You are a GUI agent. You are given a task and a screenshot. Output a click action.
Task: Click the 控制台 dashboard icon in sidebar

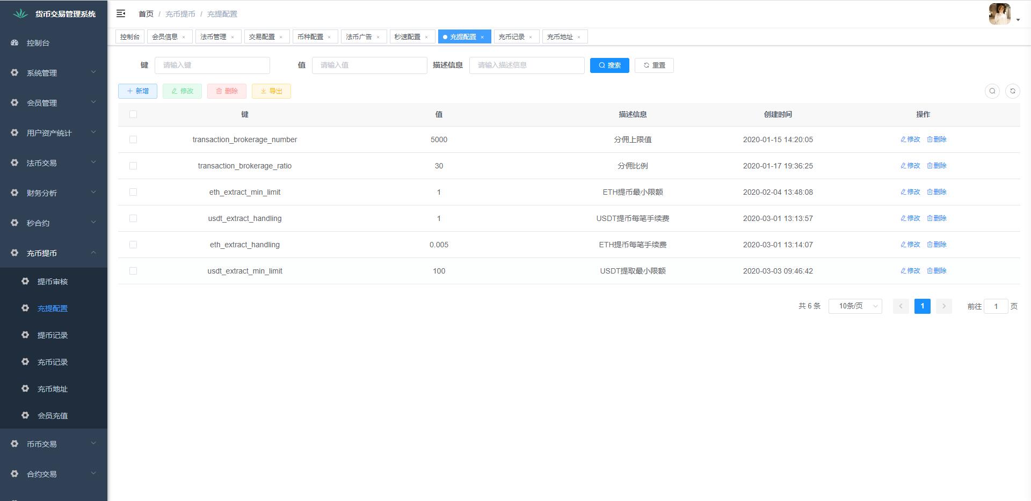[14, 43]
